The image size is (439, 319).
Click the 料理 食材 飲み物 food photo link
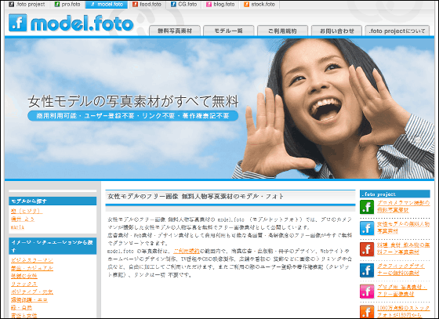[404, 248]
